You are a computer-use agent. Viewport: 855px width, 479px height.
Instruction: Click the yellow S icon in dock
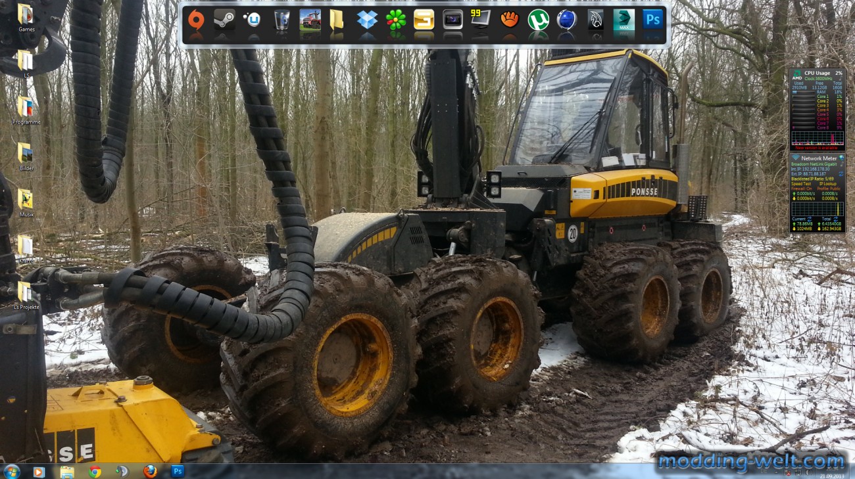point(424,20)
